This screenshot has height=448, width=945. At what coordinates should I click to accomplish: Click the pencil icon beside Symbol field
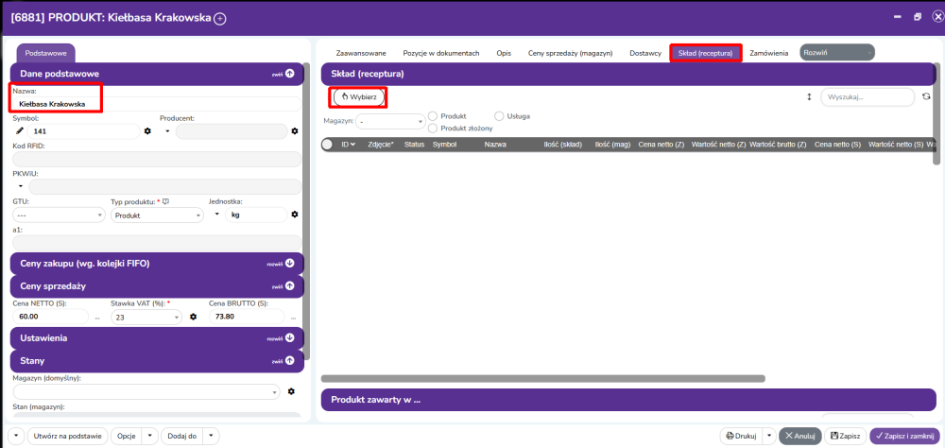[x=20, y=131]
